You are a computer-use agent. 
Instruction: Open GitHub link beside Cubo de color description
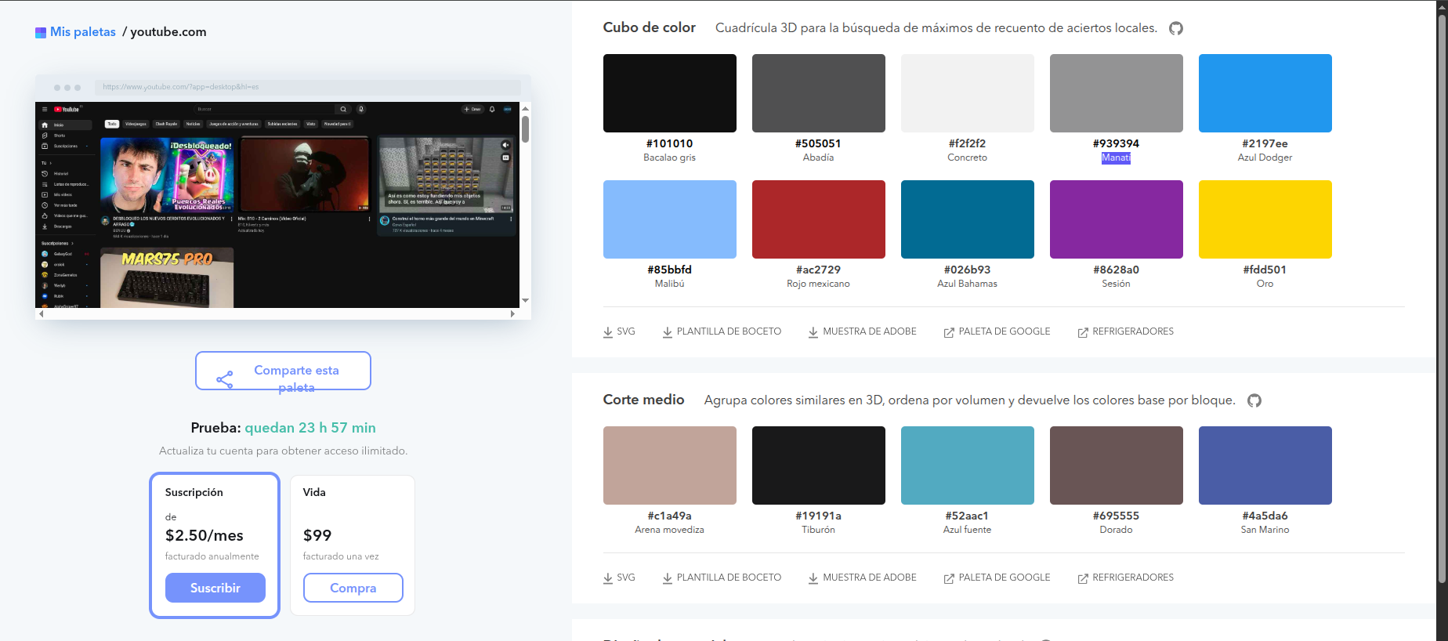pos(1176,28)
